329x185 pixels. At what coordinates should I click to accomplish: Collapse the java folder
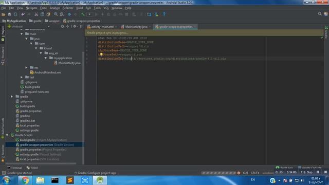(x=26, y=39)
